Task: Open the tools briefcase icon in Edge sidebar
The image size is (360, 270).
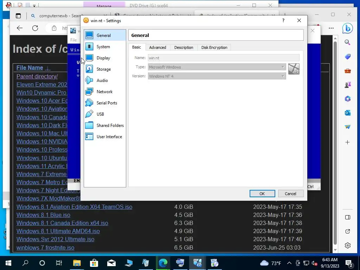Action: (348, 71)
